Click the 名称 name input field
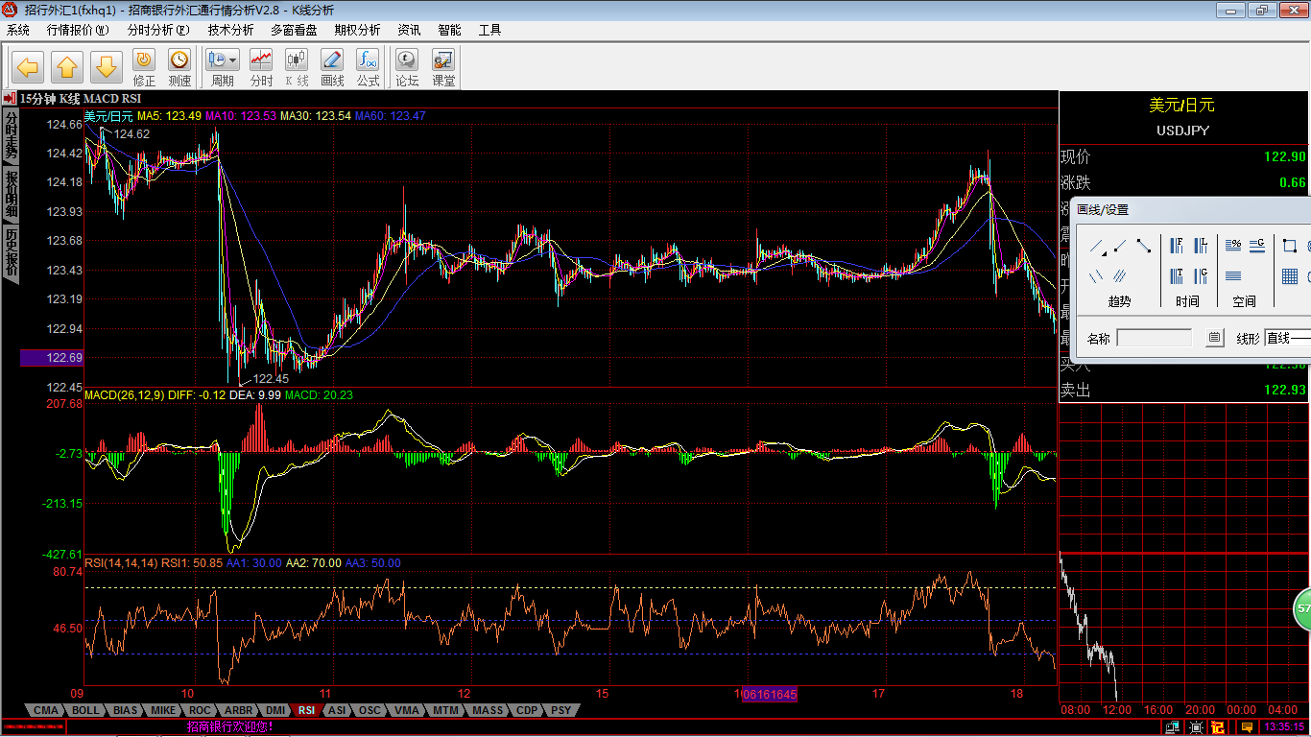Viewport: 1311px width, 737px height. 1155,338
